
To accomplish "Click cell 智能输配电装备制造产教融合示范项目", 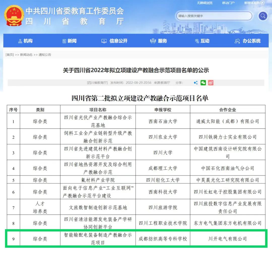I will (x=98, y=239).
